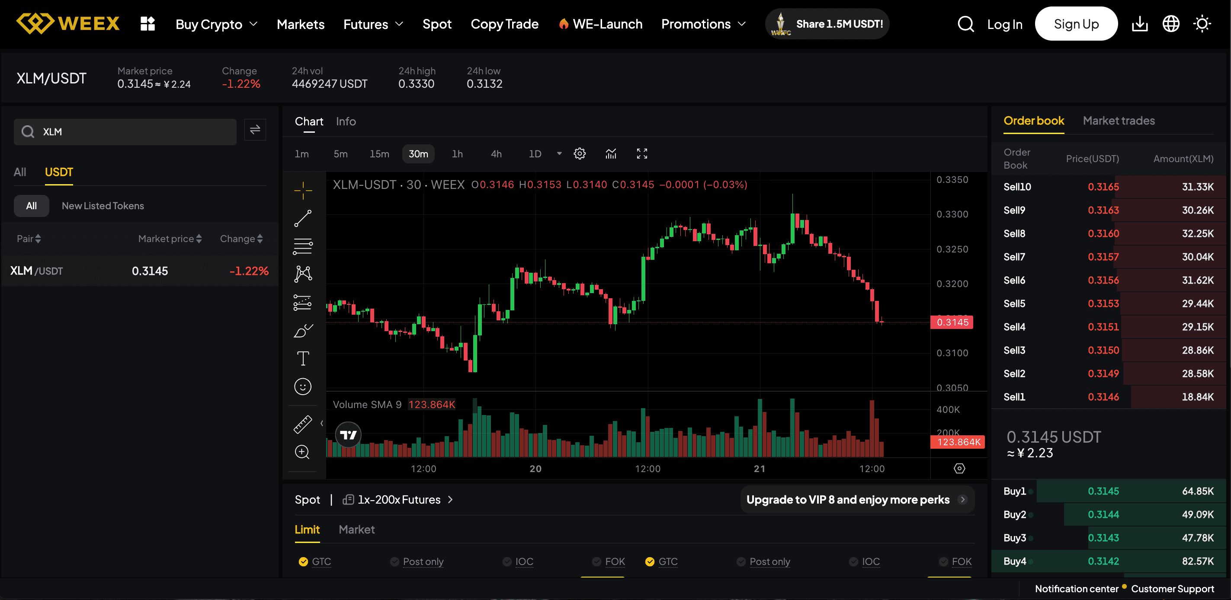Open the emoji stickers drawing tool
Image resolution: width=1231 pixels, height=600 pixels.
[303, 386]
